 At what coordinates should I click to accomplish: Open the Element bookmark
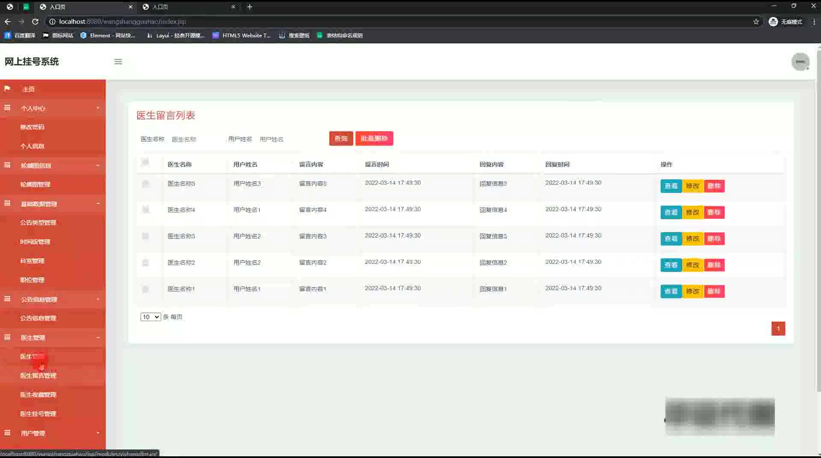(108, 35)
